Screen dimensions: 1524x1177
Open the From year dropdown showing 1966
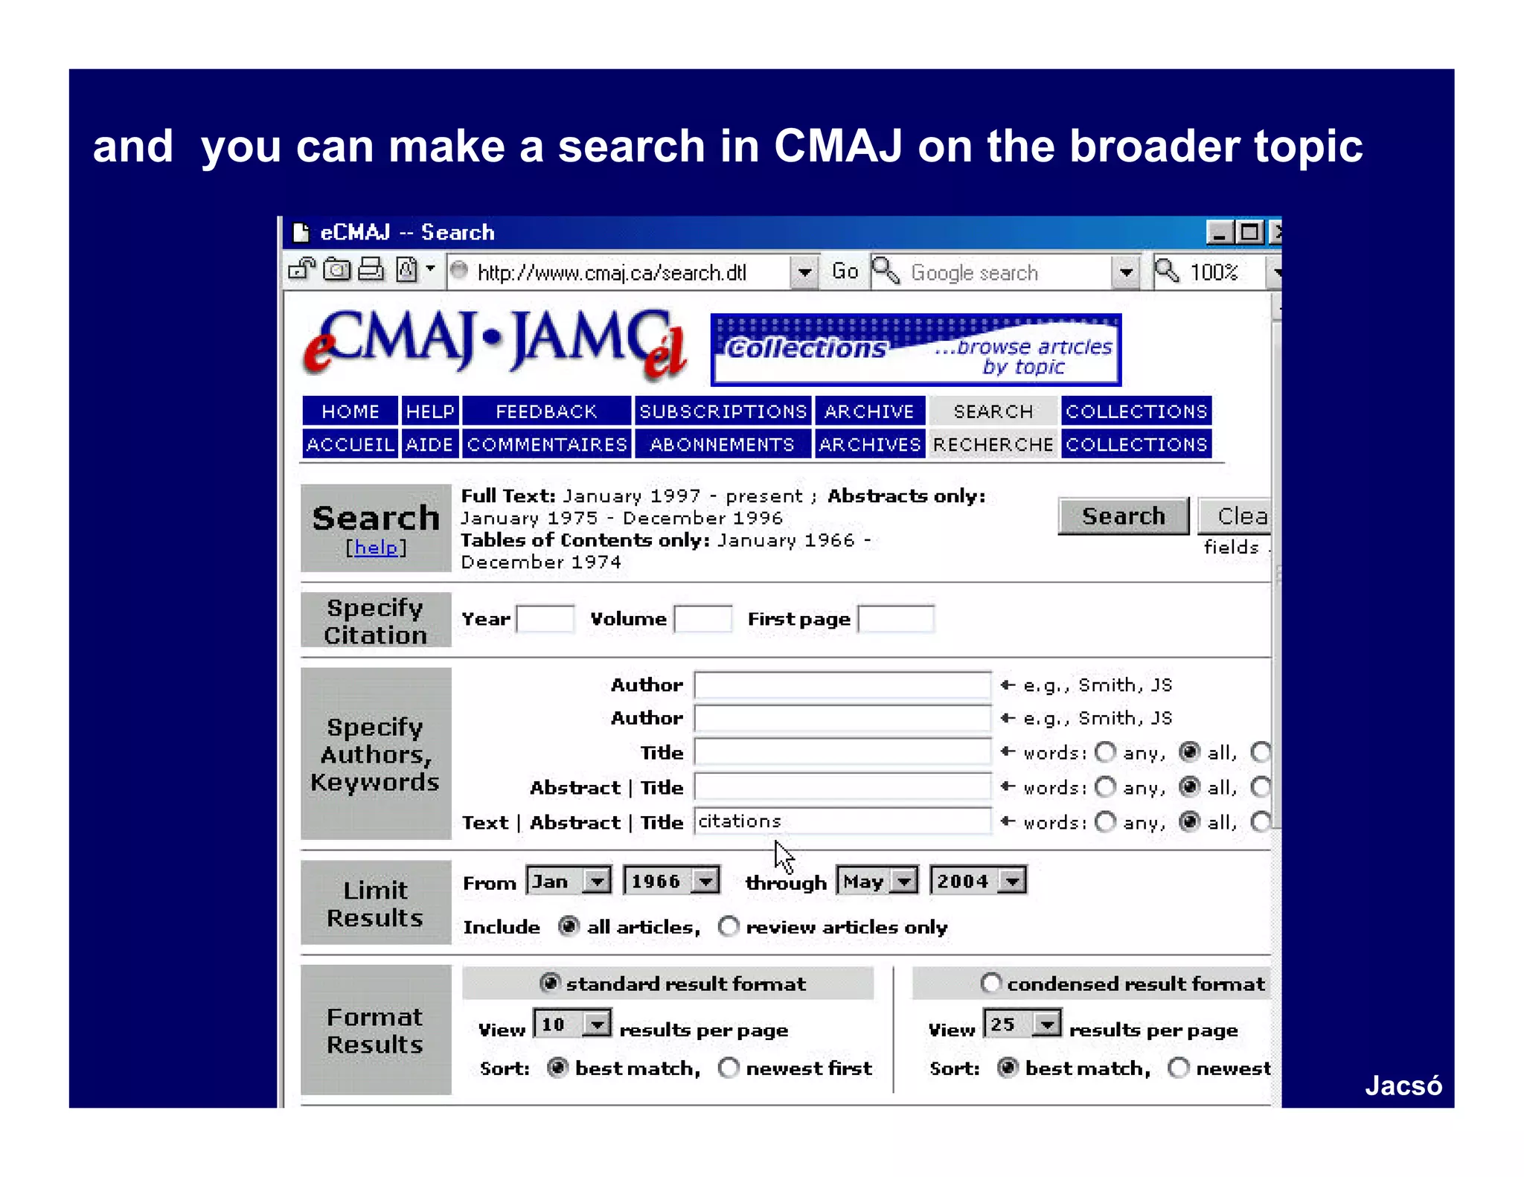pos(671,881)
